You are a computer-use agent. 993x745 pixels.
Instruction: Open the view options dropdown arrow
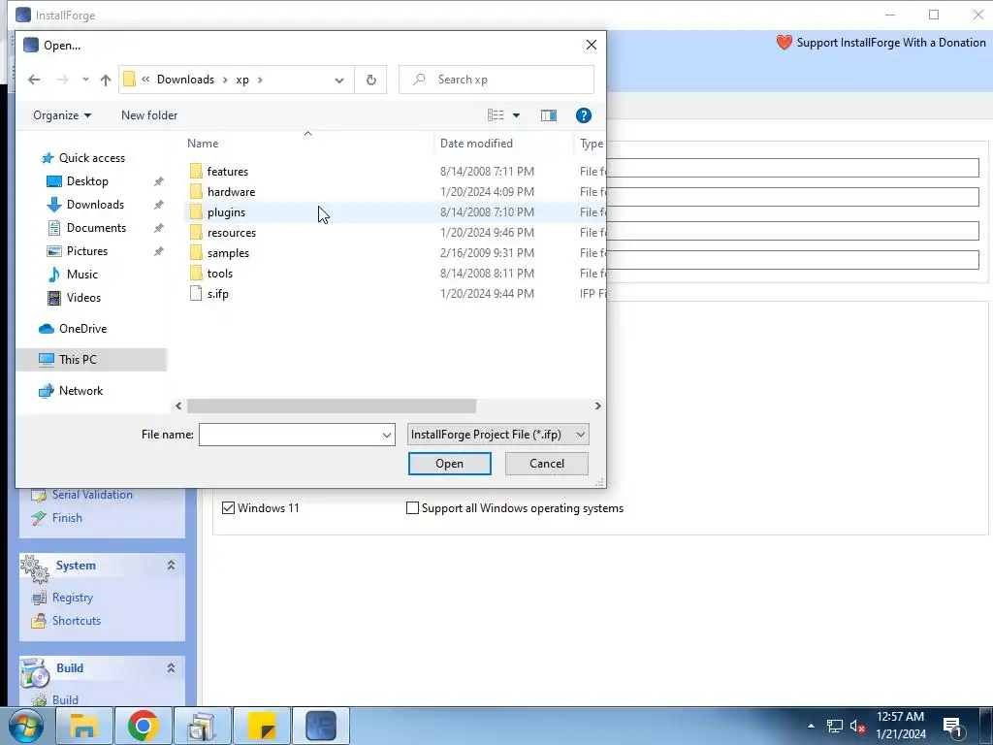click(516, 115)
